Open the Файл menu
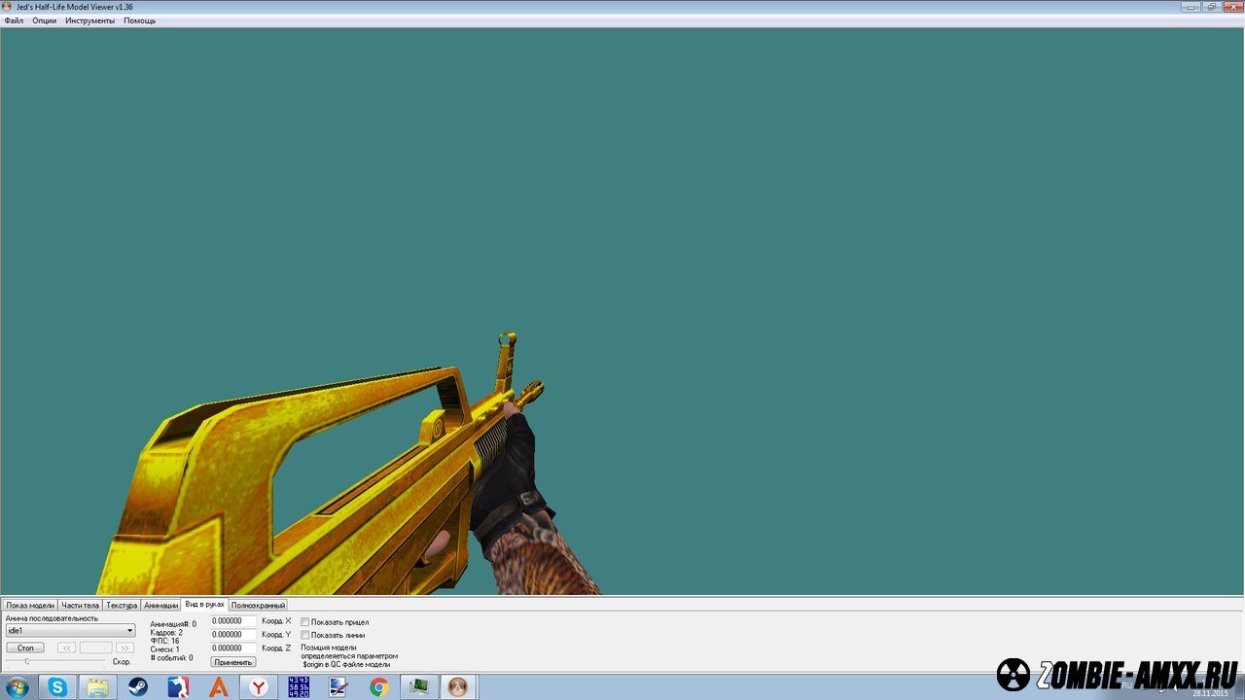The width and height of the screenshot is (1245, 700). [x=14, y=20]
